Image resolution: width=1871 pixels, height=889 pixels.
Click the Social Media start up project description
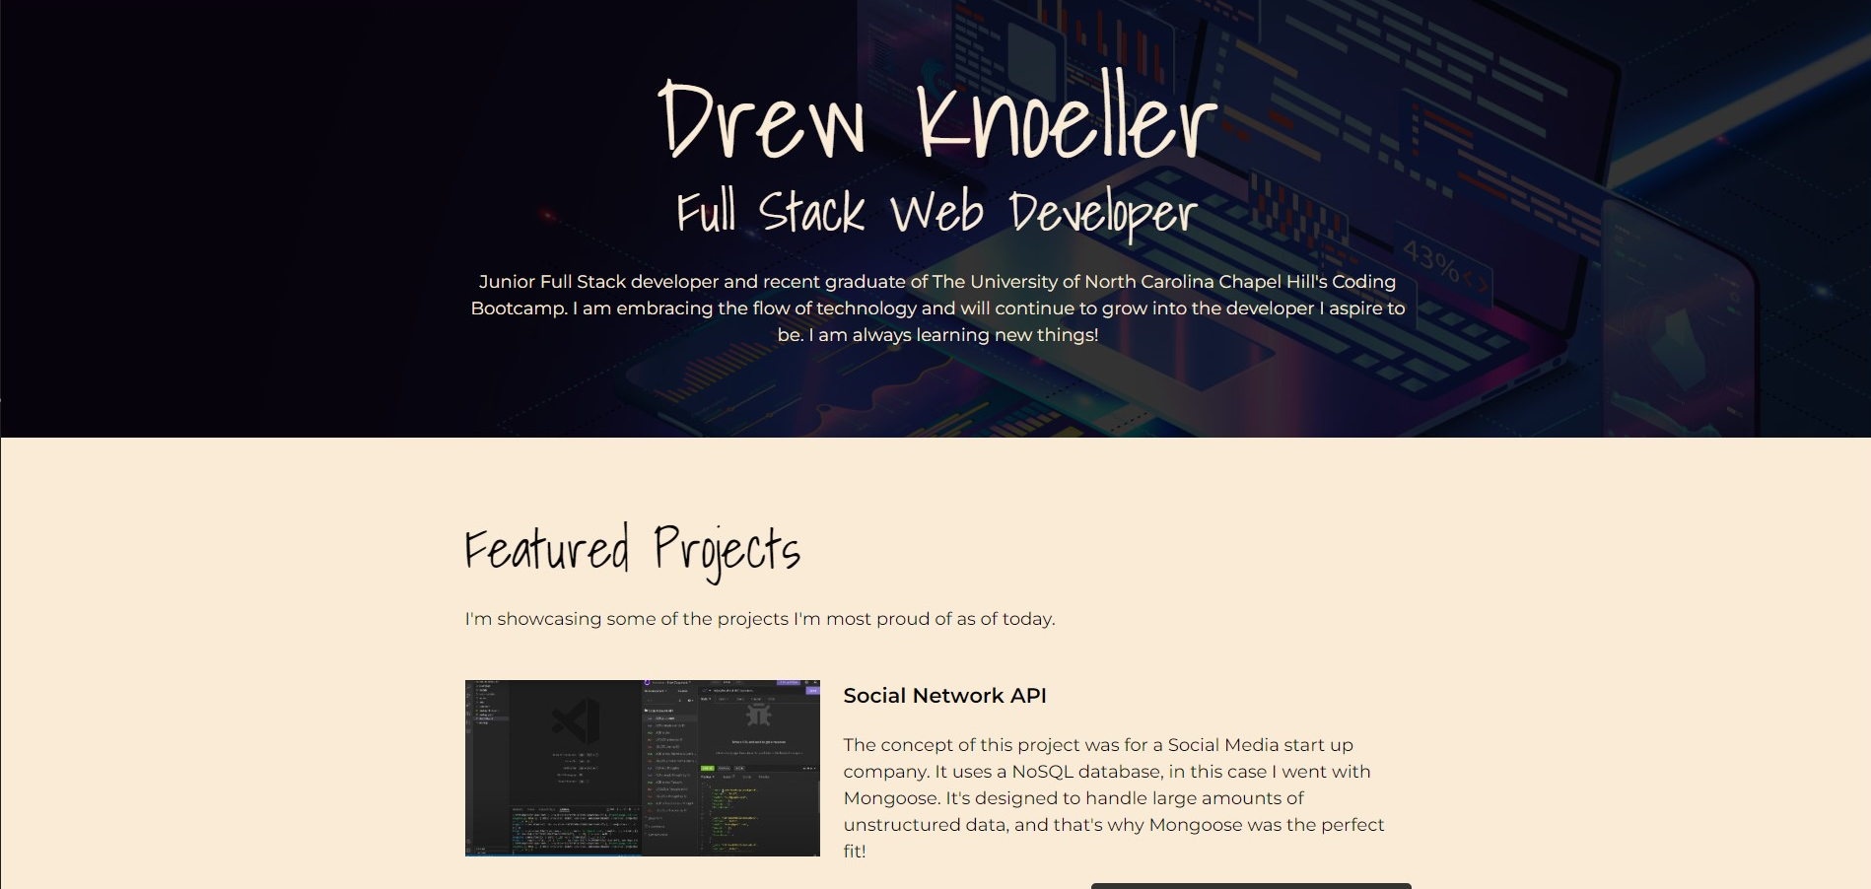(1114, 798)
